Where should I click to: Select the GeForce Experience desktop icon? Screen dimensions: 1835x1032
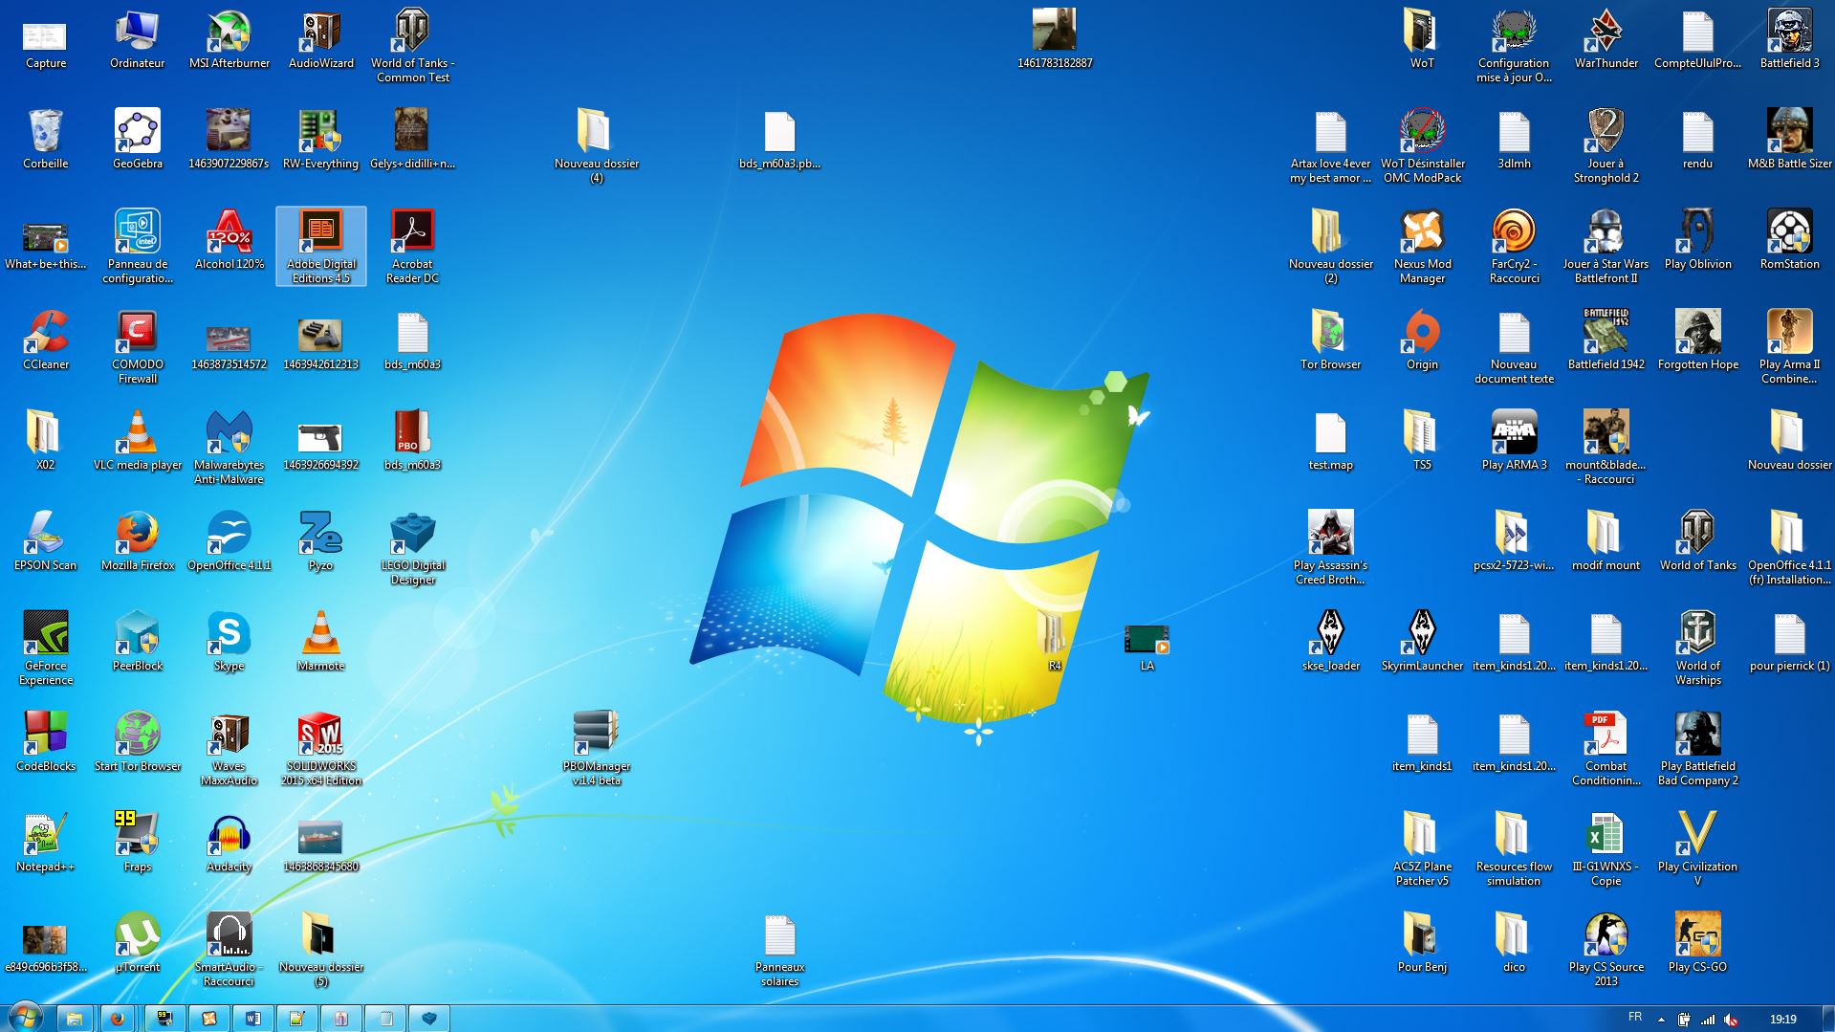click(x=46, y=649)
